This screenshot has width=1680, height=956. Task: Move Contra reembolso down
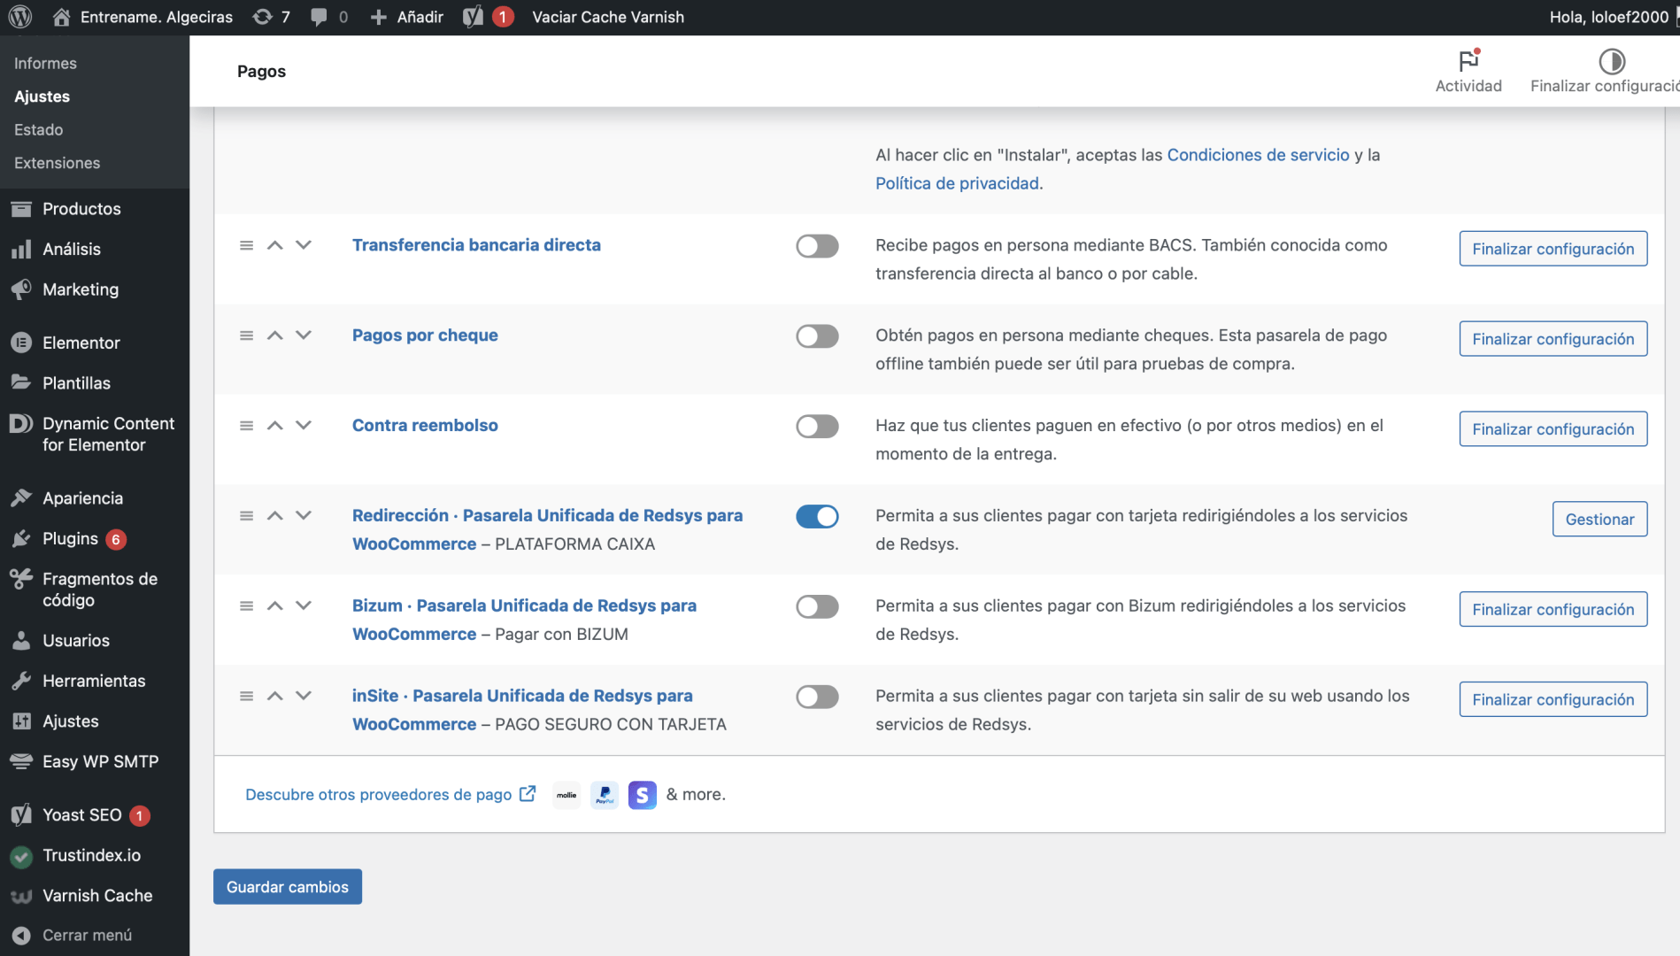304,426
